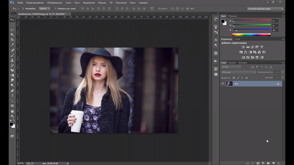Image resolution: width=294 pixels, height=165 pixels.
Task: Open the Образцы swatches tab
Action: tap(233, 16)
